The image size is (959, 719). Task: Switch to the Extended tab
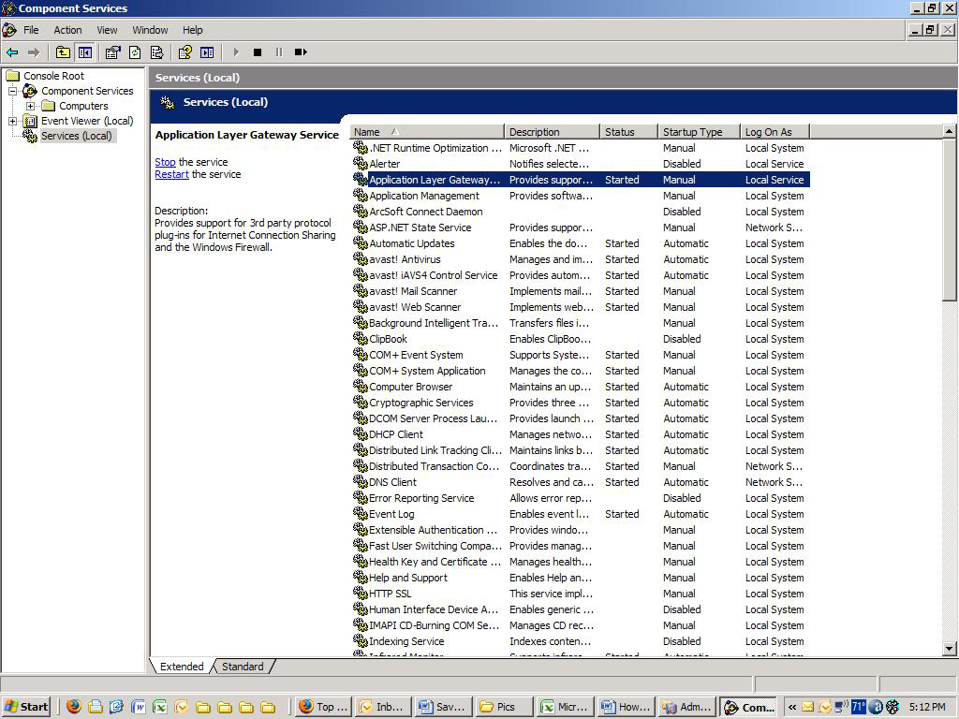click(182, 667)
